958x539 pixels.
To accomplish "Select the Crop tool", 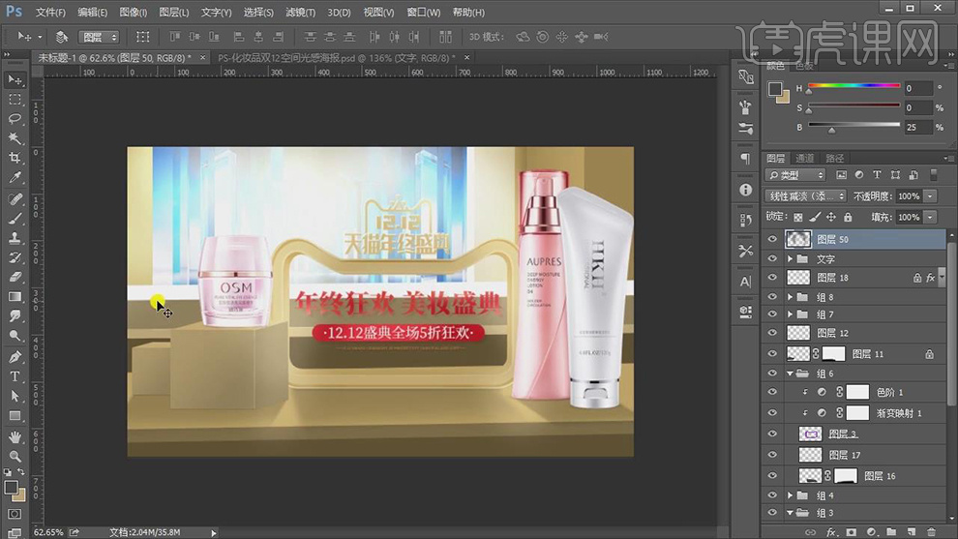I will tap(15, 159).
